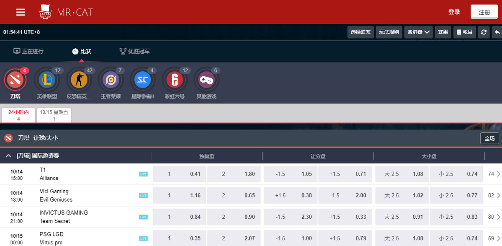Click the 登录 login link
The height and width of the screenshot is (246, 502).
click(454, 12)
